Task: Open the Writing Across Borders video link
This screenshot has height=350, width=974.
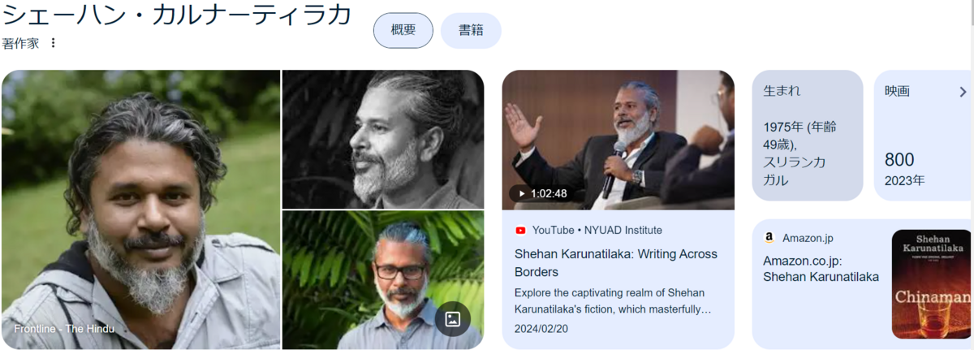Action: [x=616, y=262]
